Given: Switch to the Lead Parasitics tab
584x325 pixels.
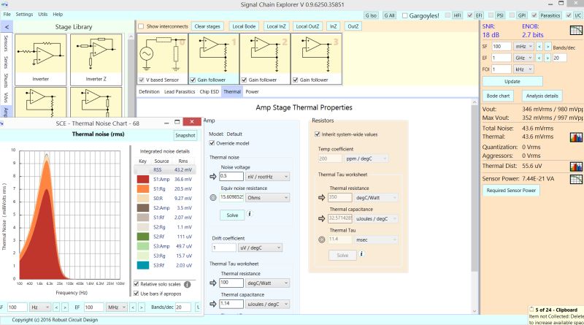Looking at the screenshot, I should (180, 92).
